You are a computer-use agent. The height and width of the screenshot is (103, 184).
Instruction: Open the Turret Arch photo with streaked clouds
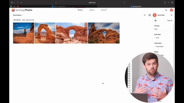(x=104, y=33)
